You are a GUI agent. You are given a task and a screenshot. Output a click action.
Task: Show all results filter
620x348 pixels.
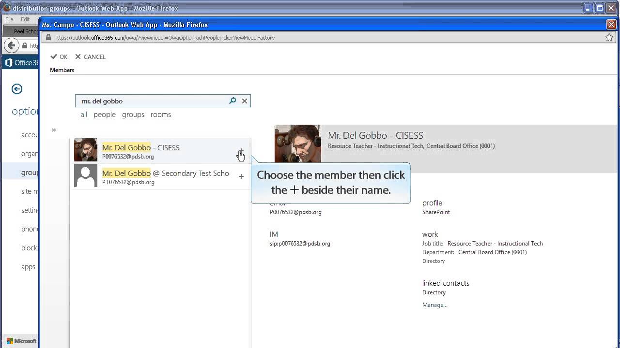pos(84,115)
